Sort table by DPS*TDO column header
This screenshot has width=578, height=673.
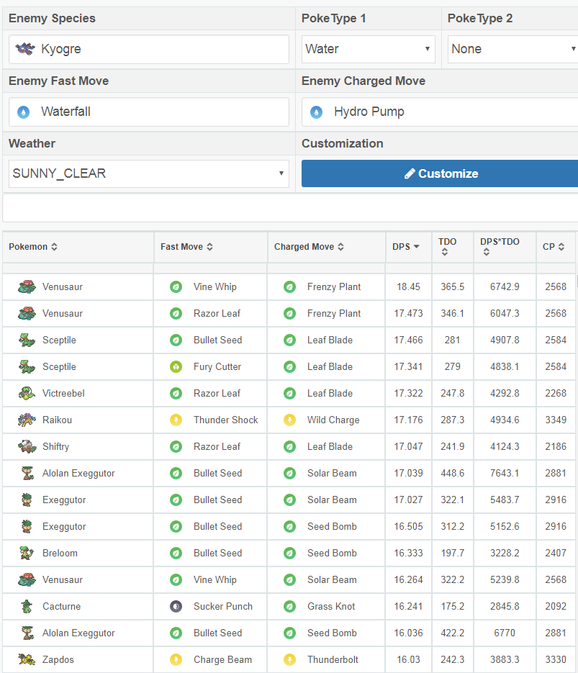coord(500,246)
